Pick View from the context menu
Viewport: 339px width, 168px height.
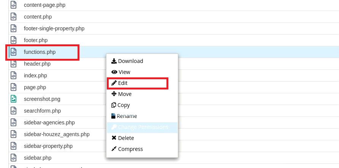pyautogui.click(x=124, y=72)
